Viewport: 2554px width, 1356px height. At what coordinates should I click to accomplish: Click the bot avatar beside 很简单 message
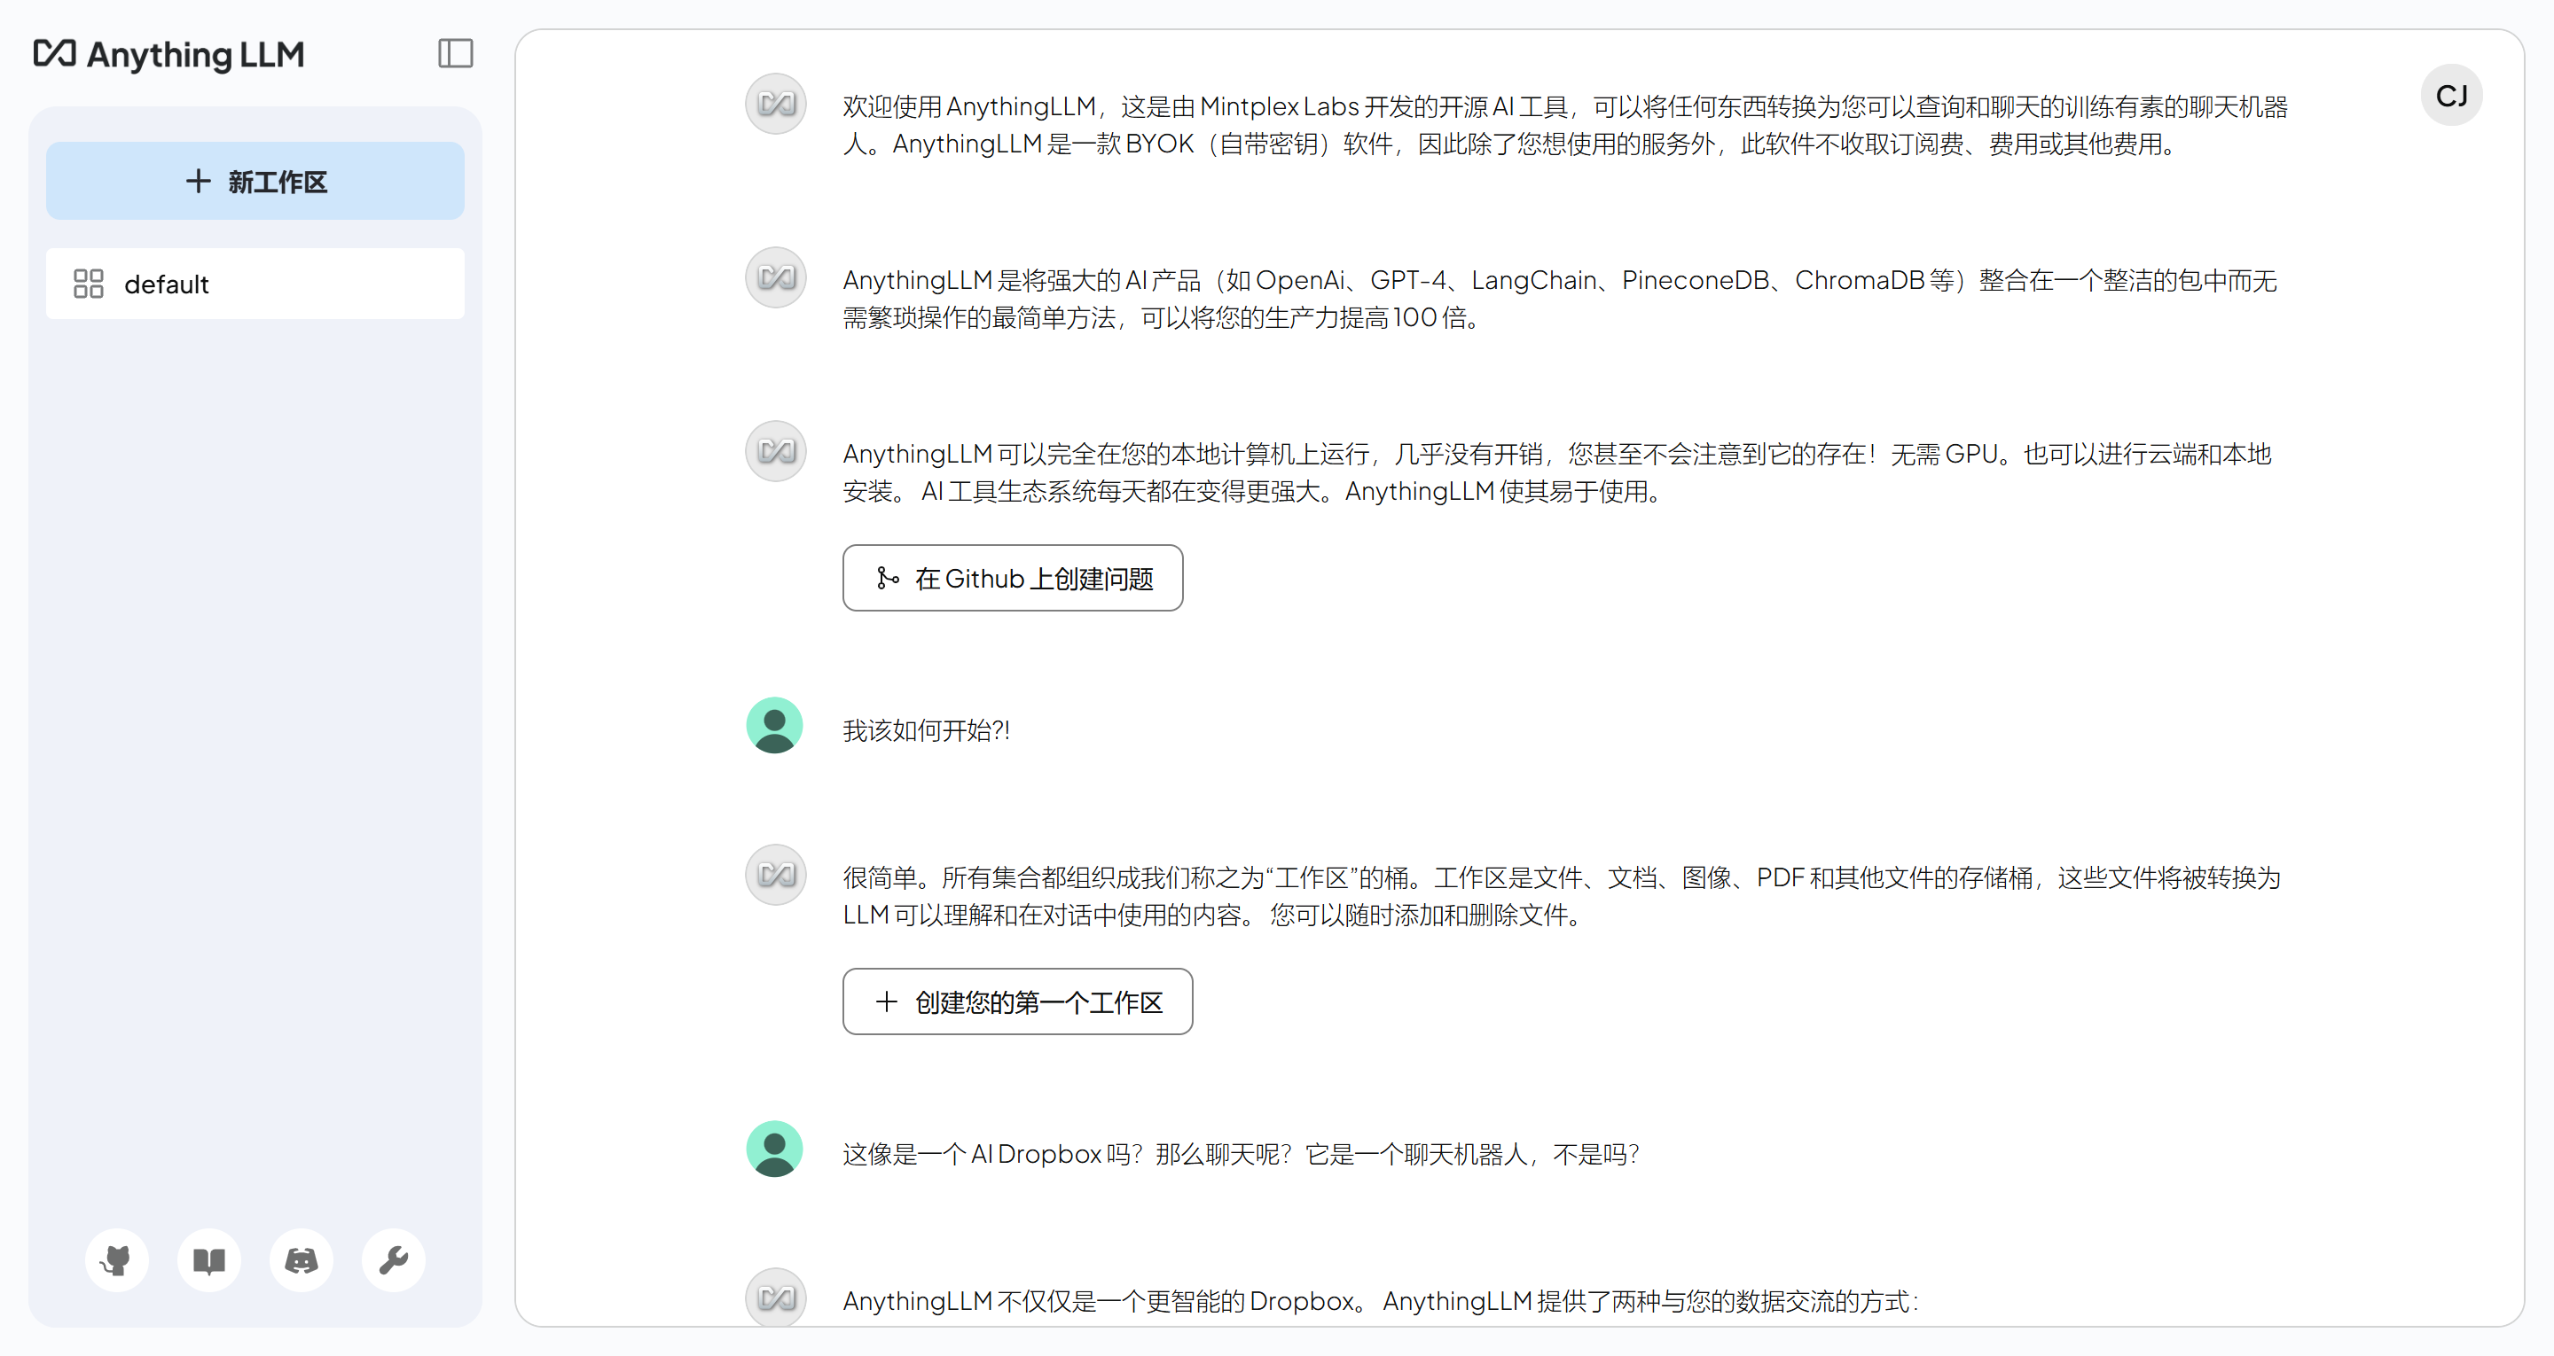775,874
